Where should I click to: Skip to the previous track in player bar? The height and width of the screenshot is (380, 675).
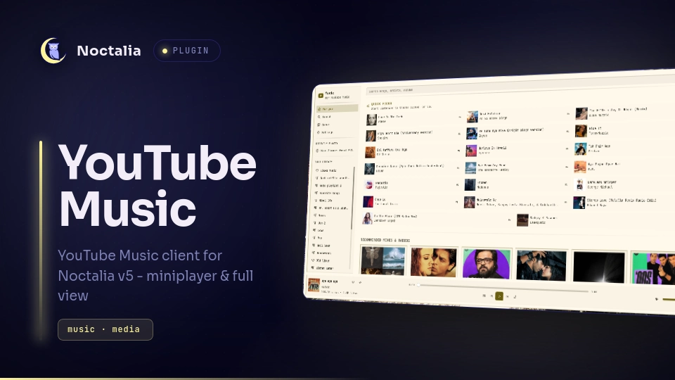(x=491, y=296)
